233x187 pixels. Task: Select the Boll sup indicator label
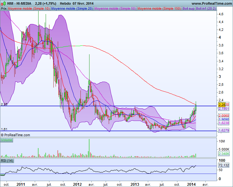tap(189, 8)
